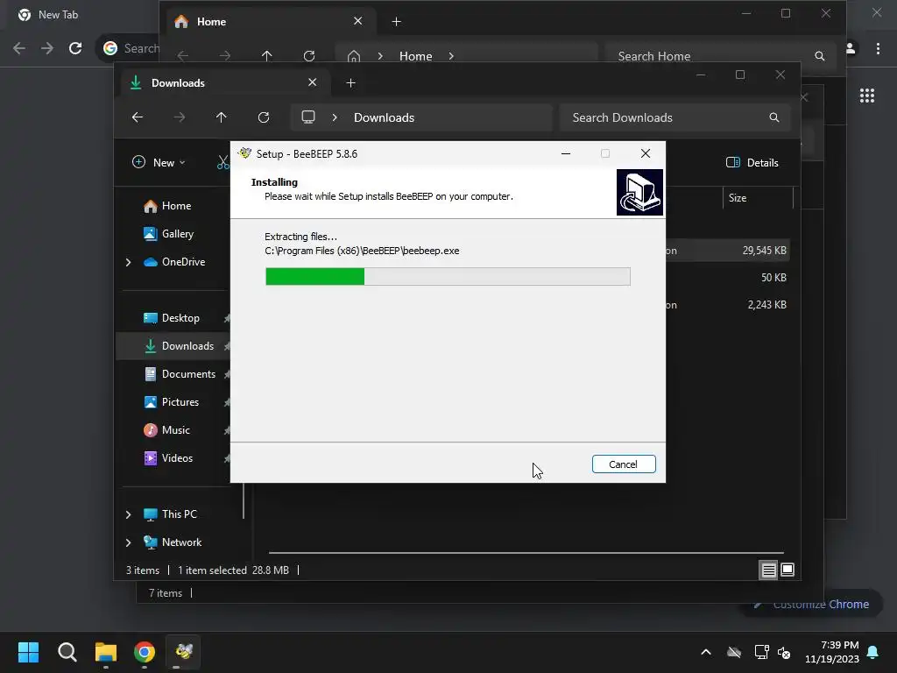Screen dimensions: 897x673
Task: Cancel the BeeBEEP installation
Action: (x=624, y=464)
